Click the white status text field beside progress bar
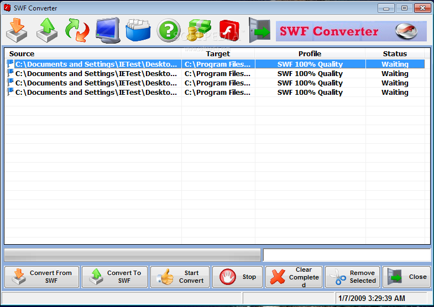This screenshot has width=434, height=307. click(x=347, y=255)
